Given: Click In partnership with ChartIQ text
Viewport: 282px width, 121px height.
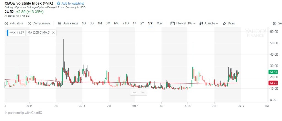Looking at the screenshot, I should pyautogui.click(x=24, y=113).
